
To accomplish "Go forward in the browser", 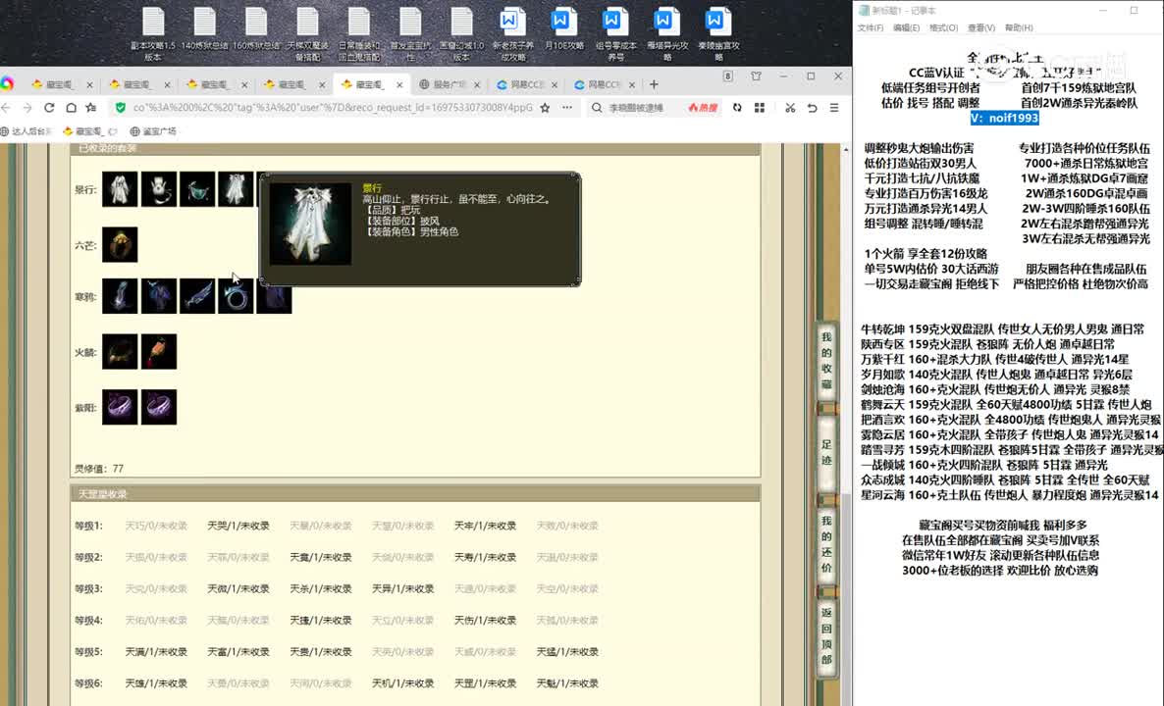I will 27,108.
